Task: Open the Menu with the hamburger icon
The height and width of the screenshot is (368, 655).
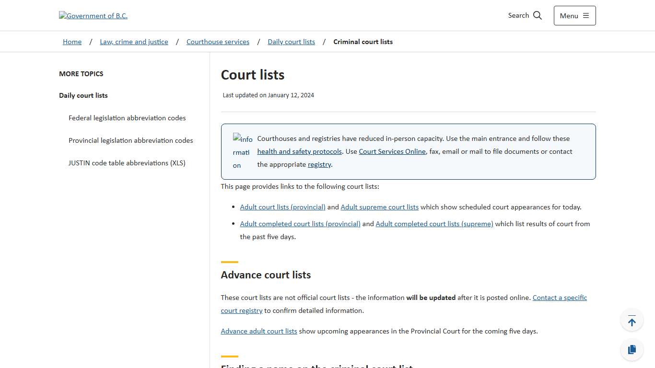Action: click(574, 15)
